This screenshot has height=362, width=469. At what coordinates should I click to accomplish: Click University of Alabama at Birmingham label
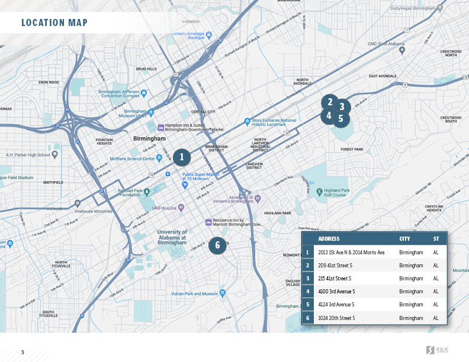click(172, 237)
